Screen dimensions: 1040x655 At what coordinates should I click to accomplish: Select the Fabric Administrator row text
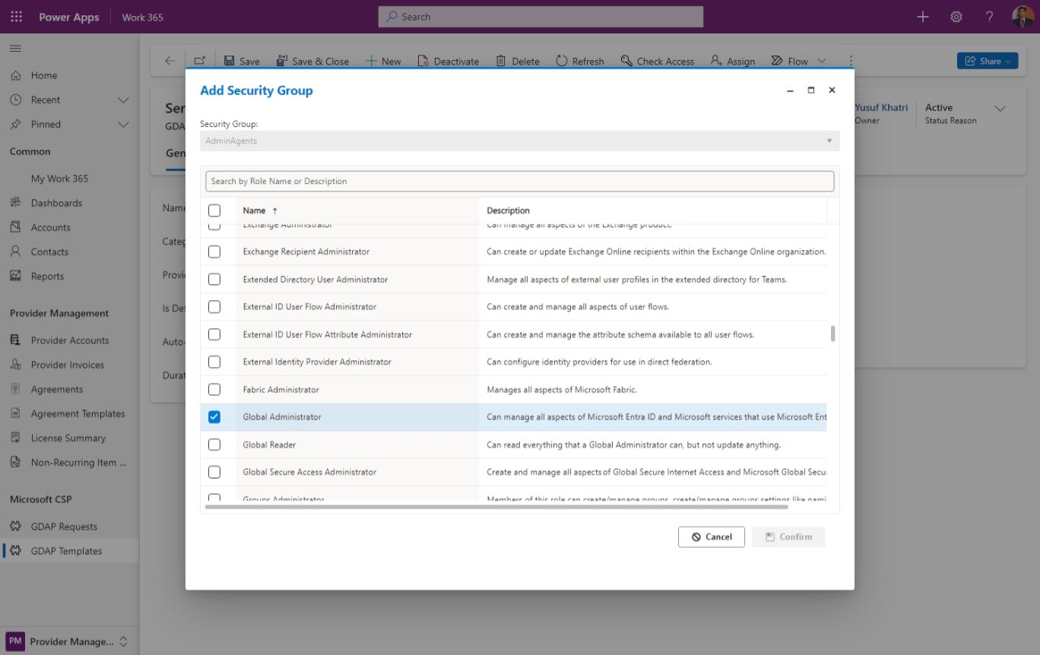coord(281,389)
